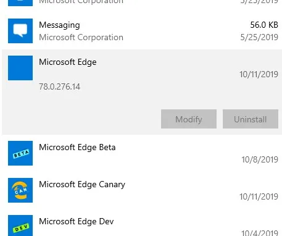Image resolution: width=282 pixels, height=236 pixels.
Task: Click the 10/4/2019 date for Edge Dev
Action: 260,233
